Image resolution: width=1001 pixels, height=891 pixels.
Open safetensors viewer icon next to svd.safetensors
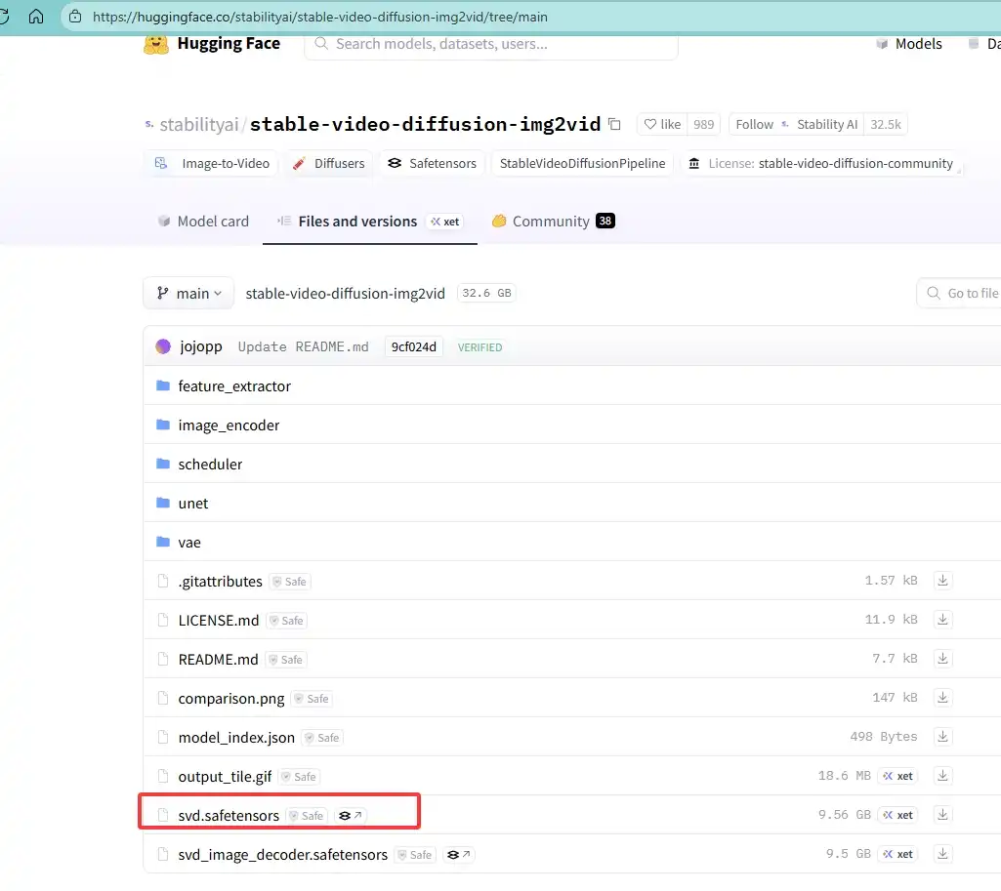point(350,815)
